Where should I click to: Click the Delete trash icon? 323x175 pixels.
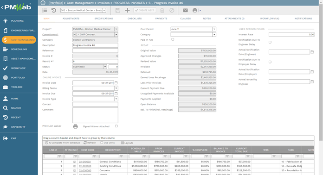tap(162, 10)
